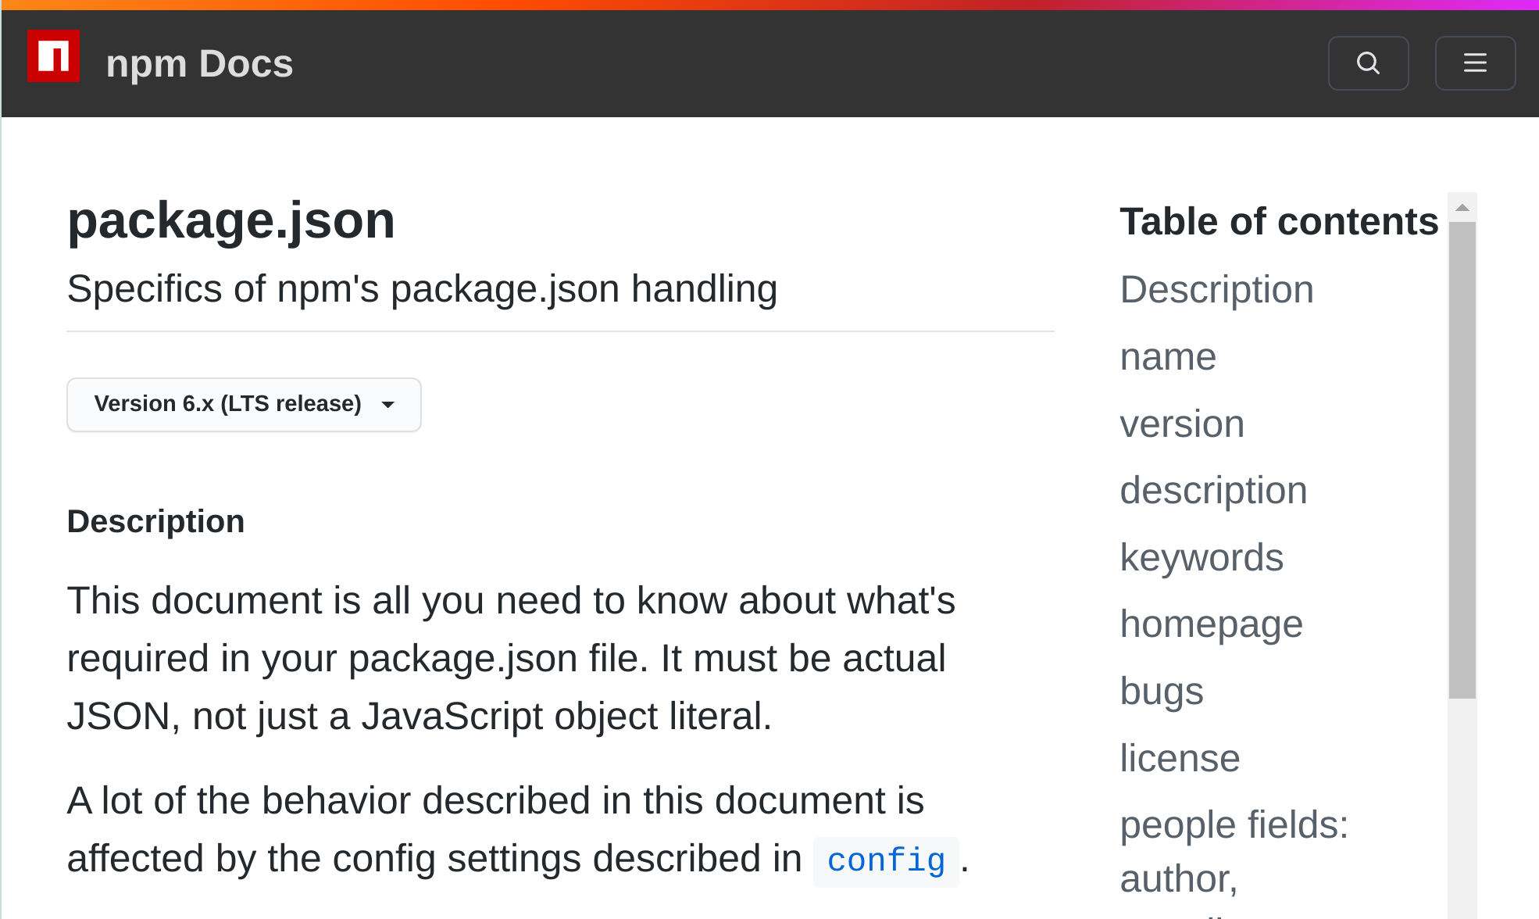1539x919 pixels.
Task: Go to license section
Action: pyautogui.click(x=1180, y=758)
